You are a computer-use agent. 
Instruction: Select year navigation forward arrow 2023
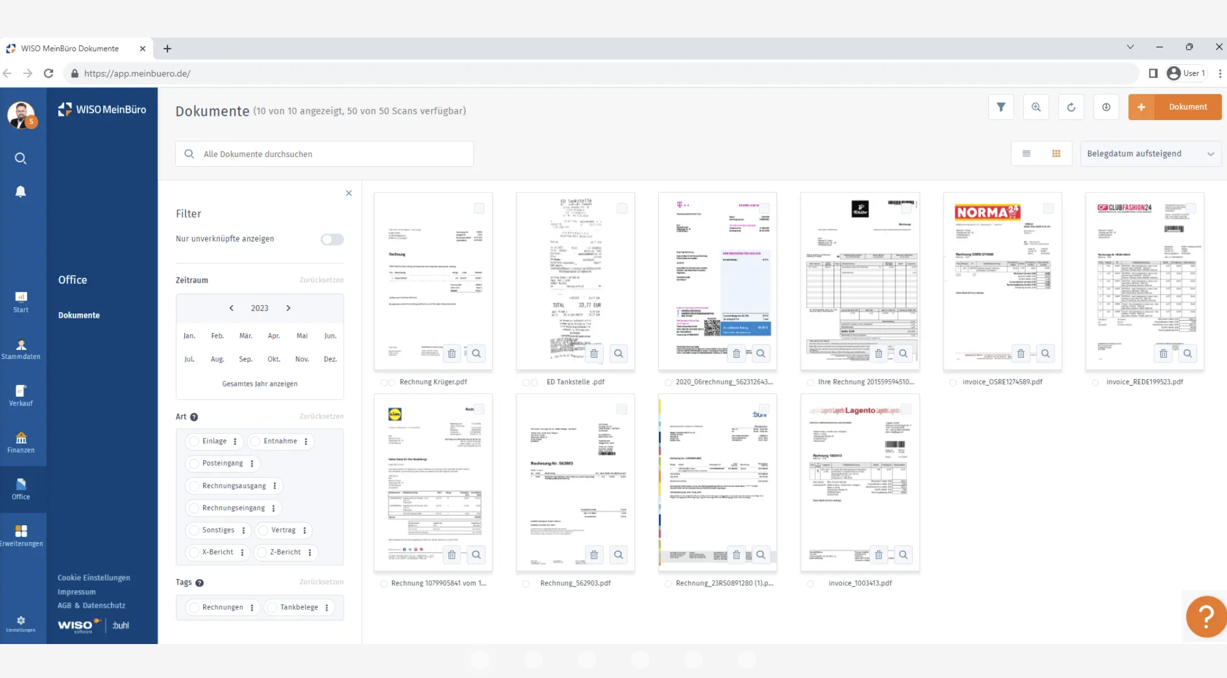(288, 308)
